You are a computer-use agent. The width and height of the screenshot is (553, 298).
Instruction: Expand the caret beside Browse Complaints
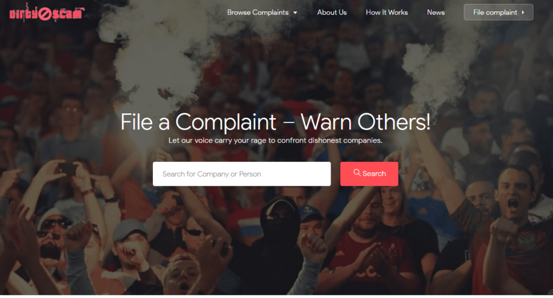click(x=295, y=13)
